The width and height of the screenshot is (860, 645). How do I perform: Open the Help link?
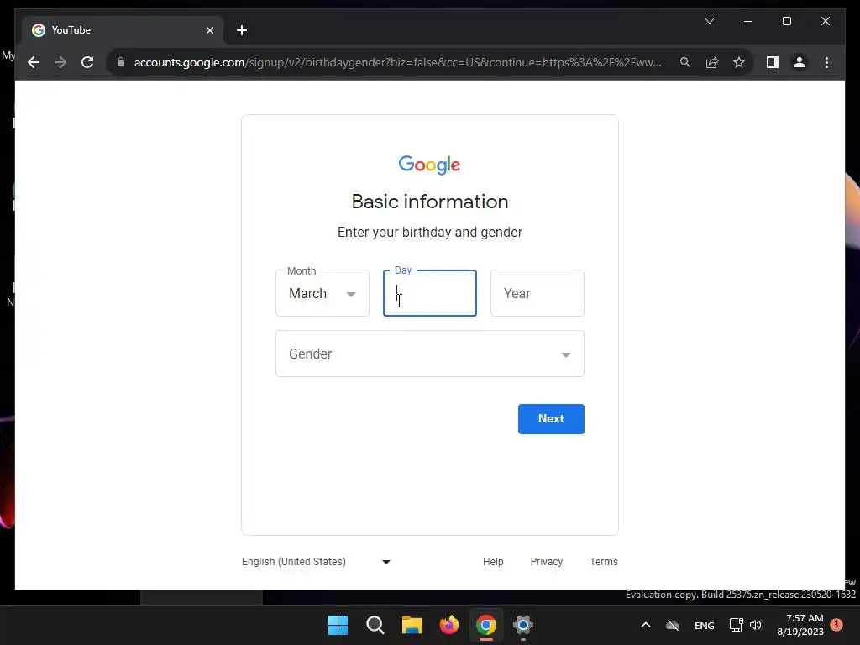pos(493,562)
